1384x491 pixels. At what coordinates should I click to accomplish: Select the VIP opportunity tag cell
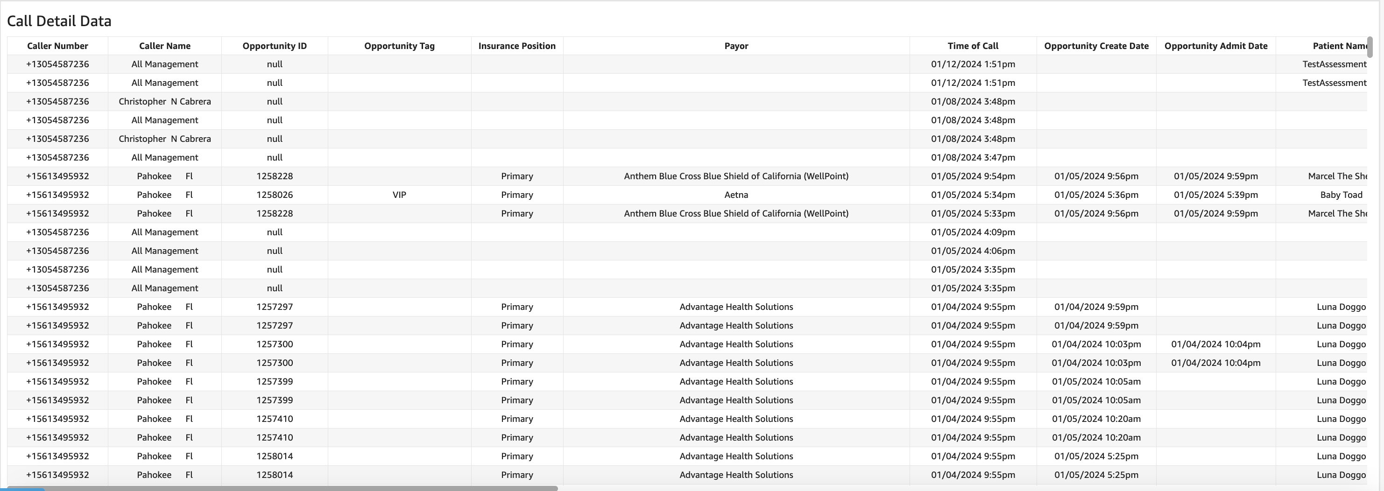coord(399,195)
